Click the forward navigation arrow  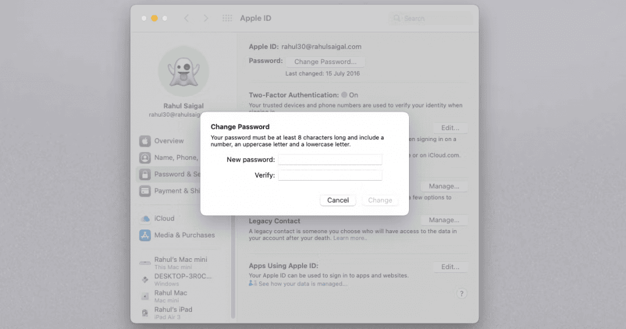coord(206,18)
